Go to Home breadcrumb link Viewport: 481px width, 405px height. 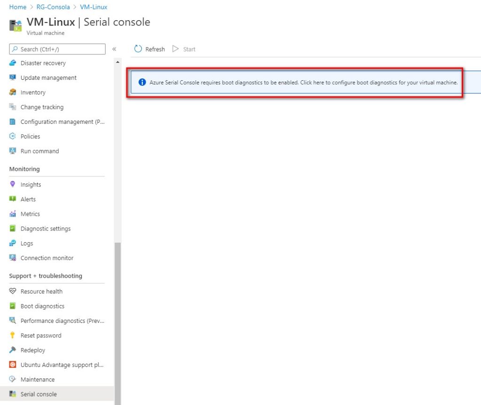point(18,7)
